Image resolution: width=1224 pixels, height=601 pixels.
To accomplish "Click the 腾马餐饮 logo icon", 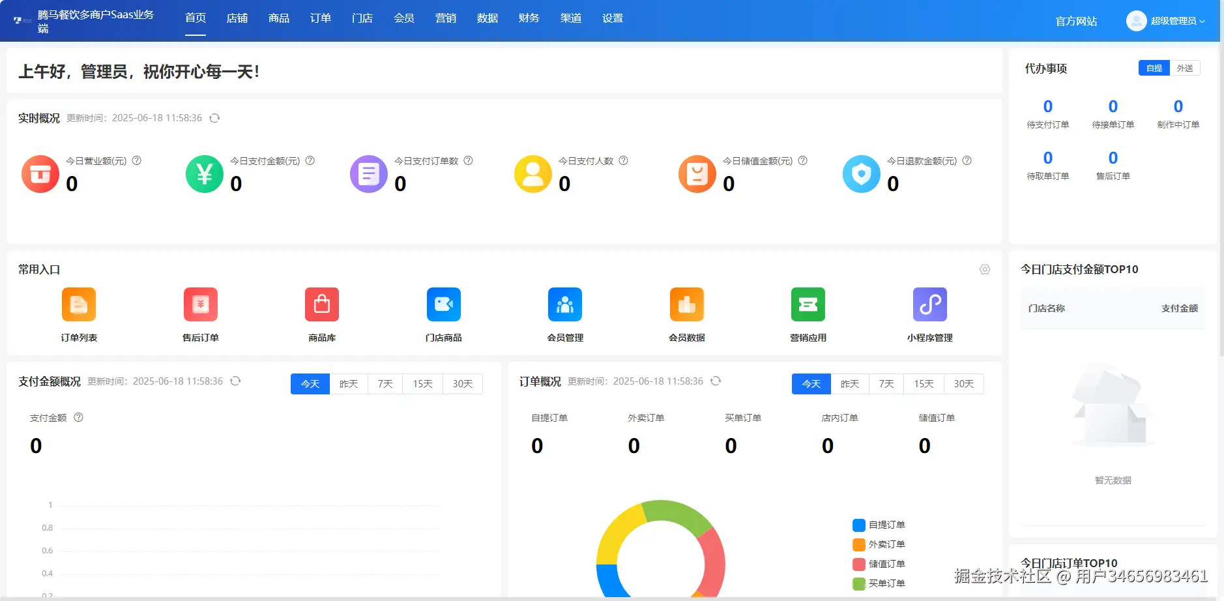I will click(x=22, y=21).
